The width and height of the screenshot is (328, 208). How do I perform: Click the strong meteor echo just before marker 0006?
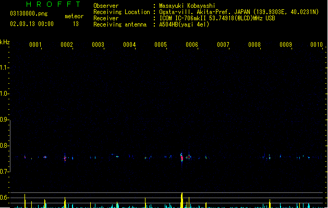pos(182,158)
